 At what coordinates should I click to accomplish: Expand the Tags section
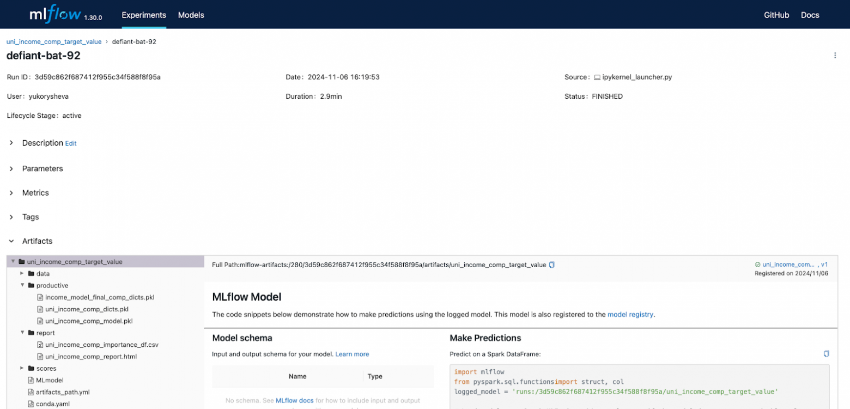(x=31, y=216)
